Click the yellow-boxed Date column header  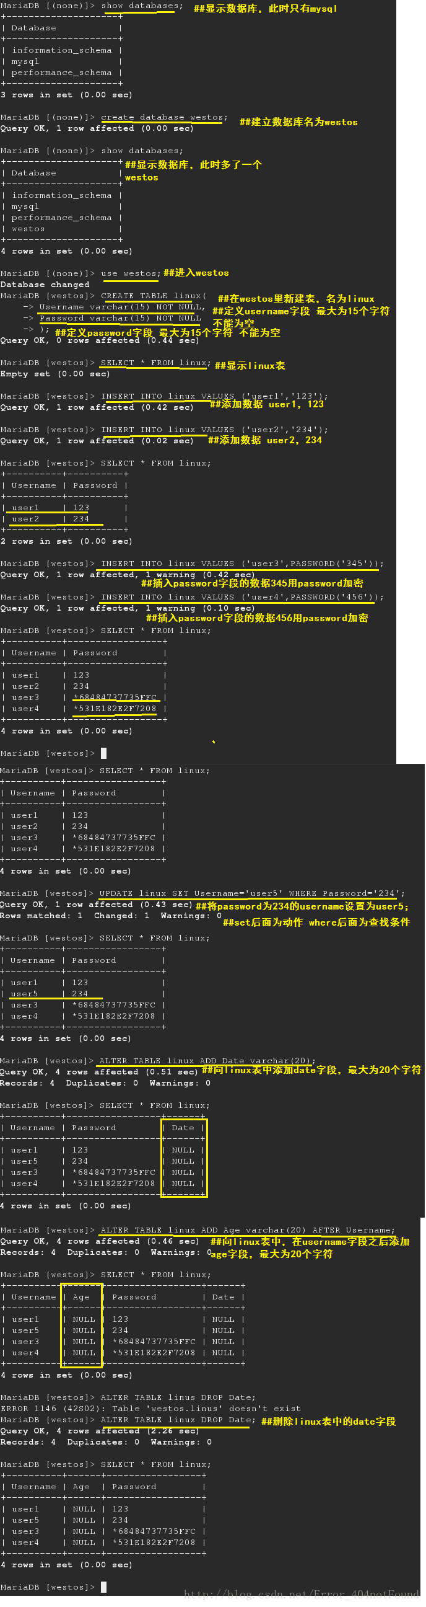coord(183,1128)
